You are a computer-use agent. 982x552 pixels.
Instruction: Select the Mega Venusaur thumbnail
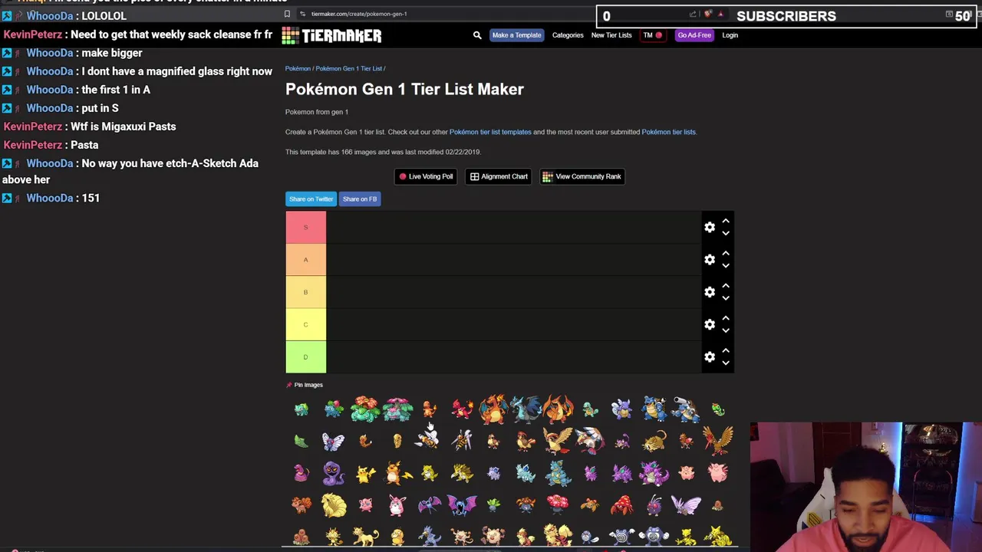point(397,409)
